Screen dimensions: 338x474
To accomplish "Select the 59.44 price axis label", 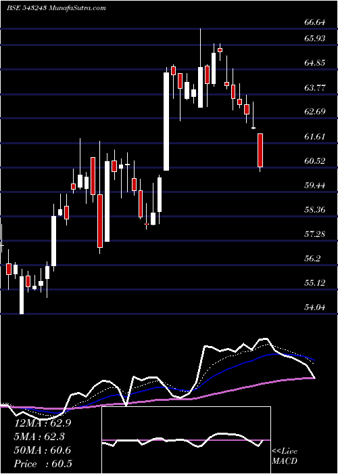I will pos(315,185).
